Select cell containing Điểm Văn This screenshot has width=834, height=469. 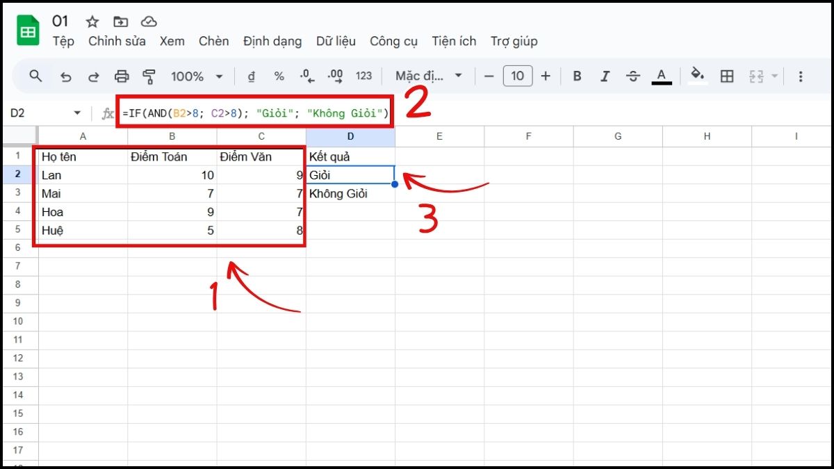[x=261, y=156]
